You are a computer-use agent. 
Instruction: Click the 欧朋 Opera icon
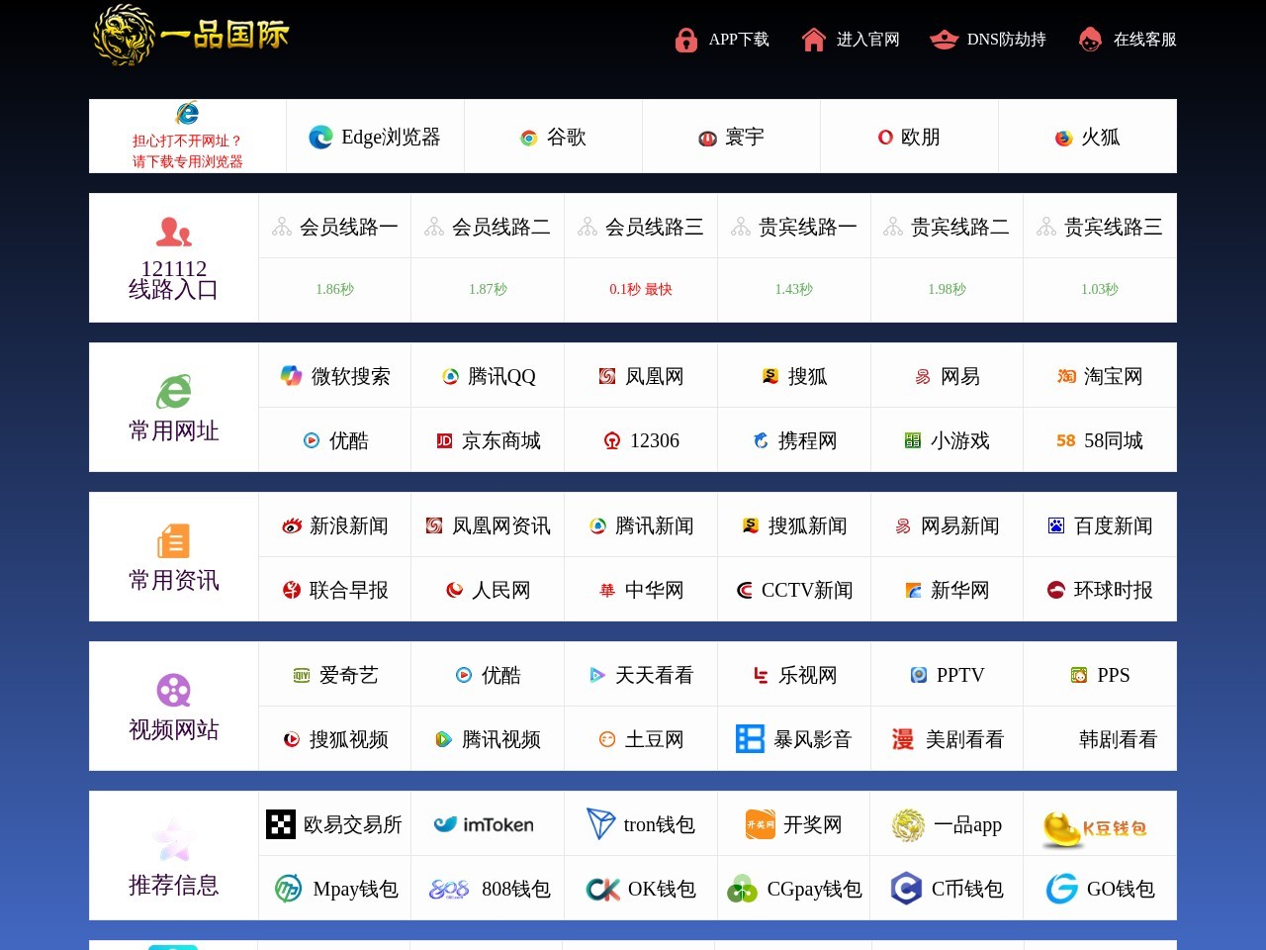coord(885,138)
